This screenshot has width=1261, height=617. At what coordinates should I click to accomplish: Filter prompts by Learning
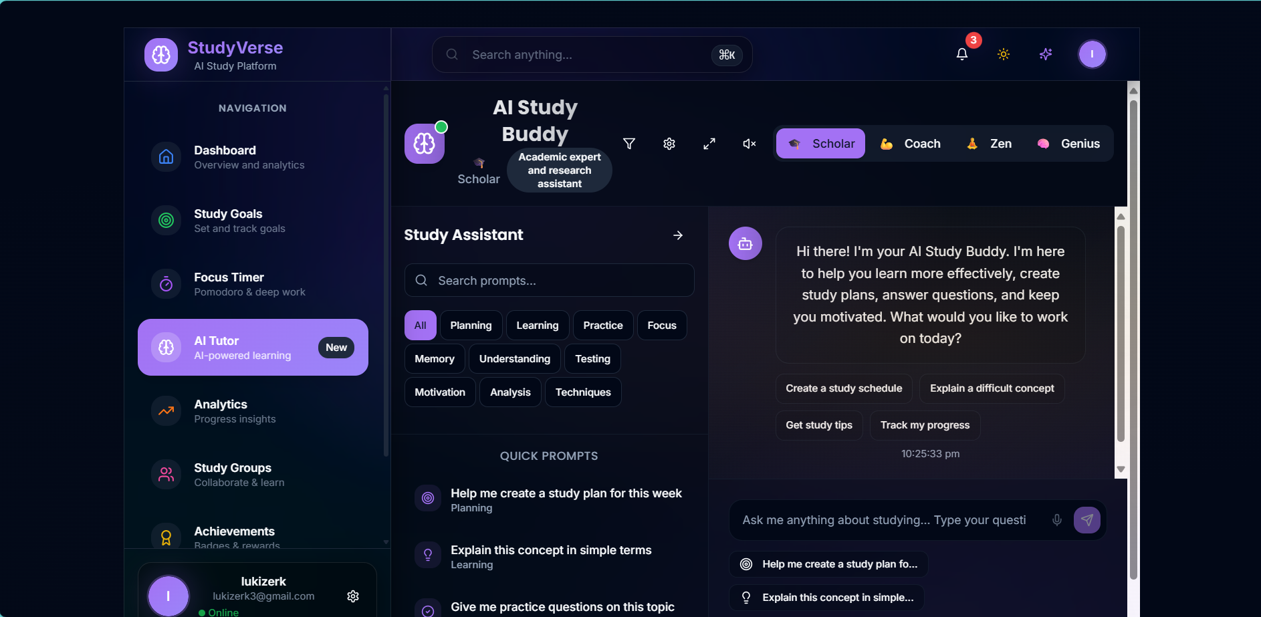point(538,326)
